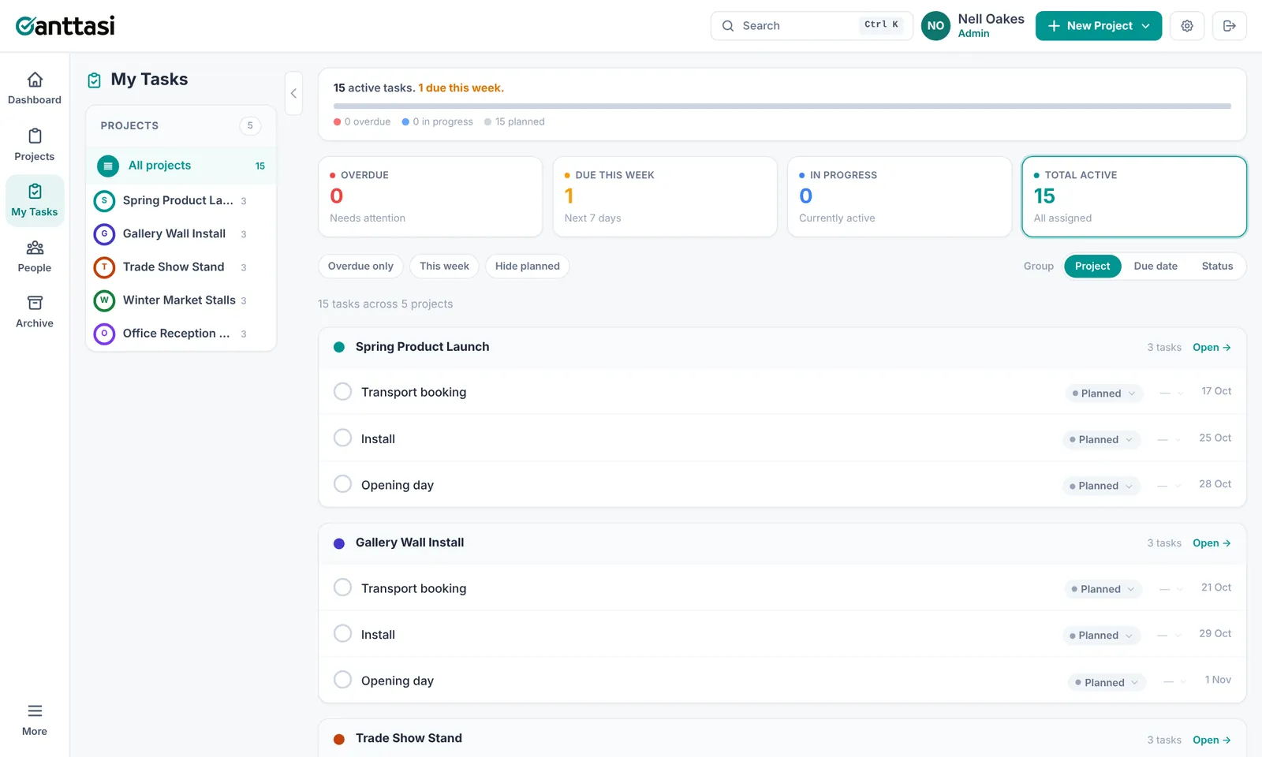
Task: Focus the Search input field
Action: coord(812,26)
